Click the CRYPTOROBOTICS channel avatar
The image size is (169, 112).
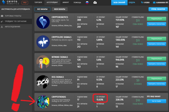tap(43, 22)
